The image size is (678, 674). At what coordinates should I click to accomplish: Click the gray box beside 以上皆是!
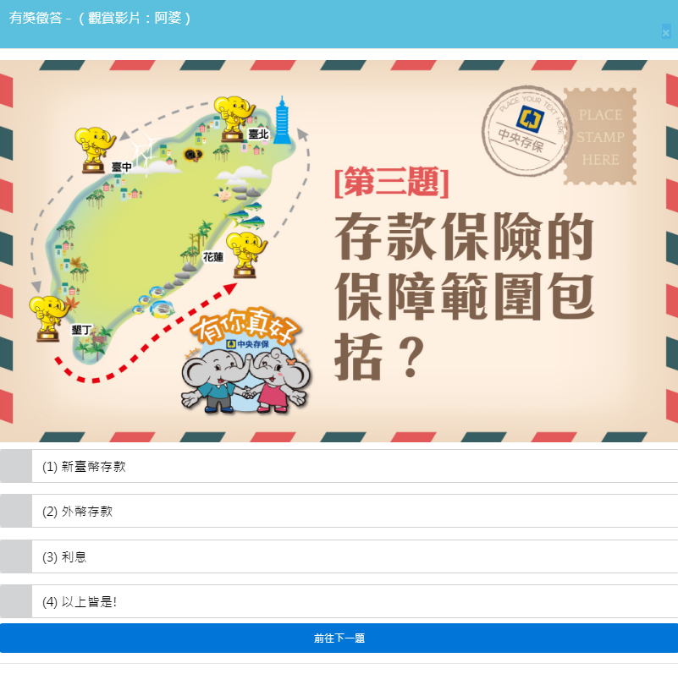click(16, 601)
